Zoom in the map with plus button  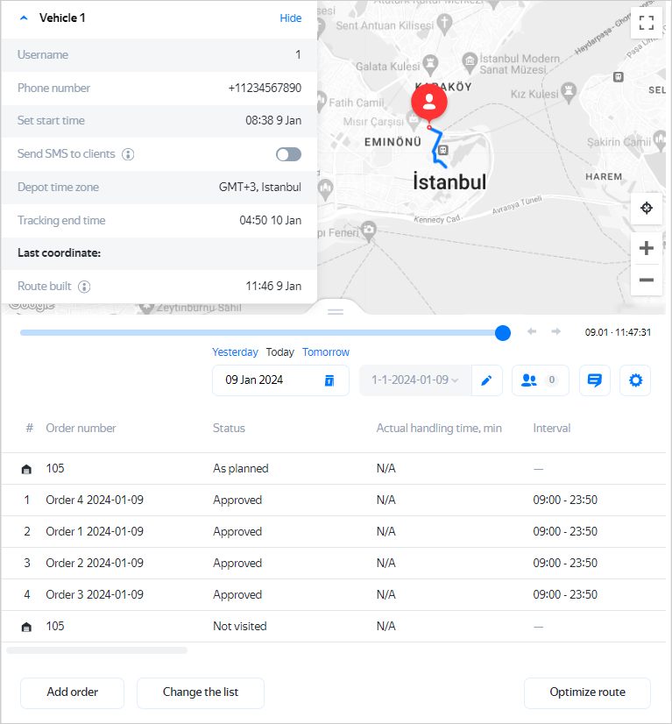click(x=646, y=248)
